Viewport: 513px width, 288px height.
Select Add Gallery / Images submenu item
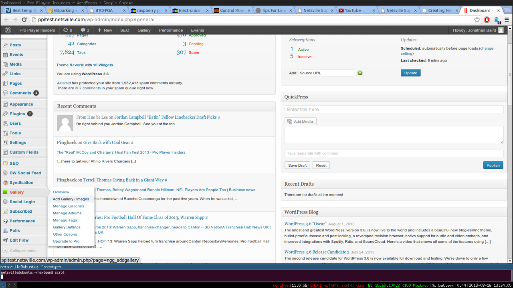point(71,199)
